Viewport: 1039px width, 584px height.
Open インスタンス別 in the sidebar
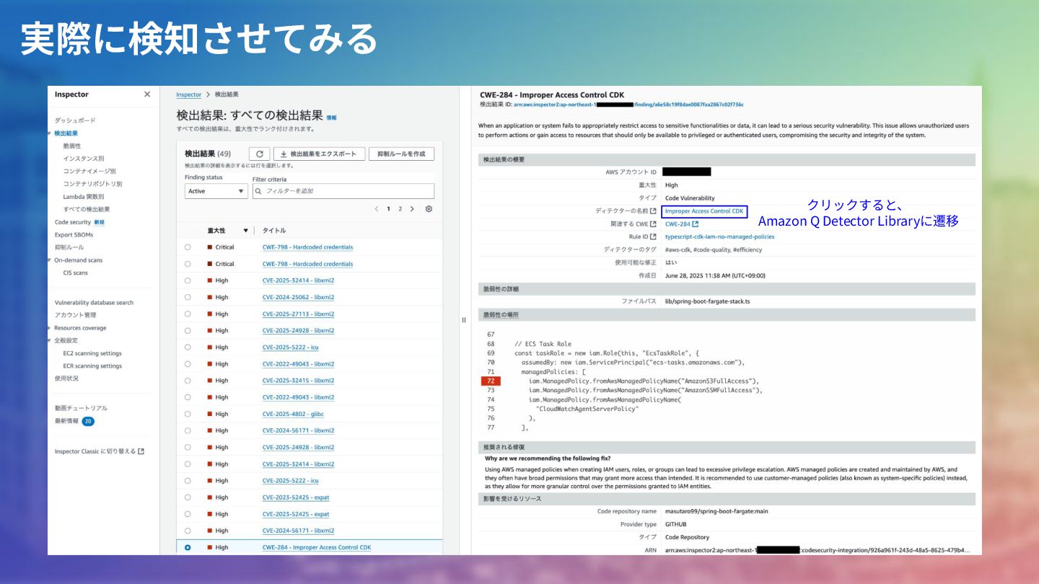click(84, 159)
